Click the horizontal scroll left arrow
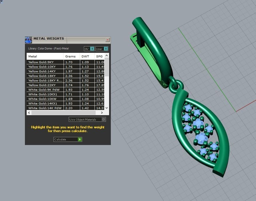 [29, 113]
